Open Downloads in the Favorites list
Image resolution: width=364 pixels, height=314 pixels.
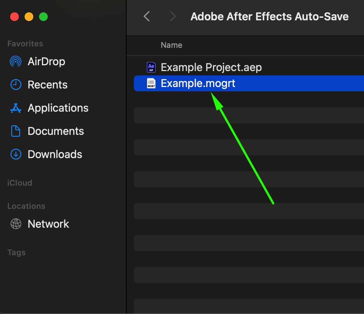point(55,154)
